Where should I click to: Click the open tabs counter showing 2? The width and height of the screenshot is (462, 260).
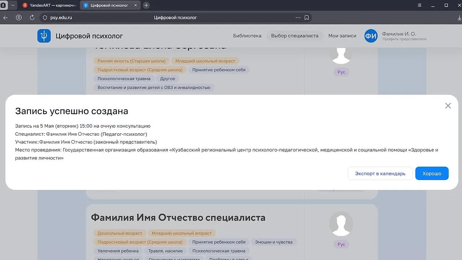coord(3,5)
